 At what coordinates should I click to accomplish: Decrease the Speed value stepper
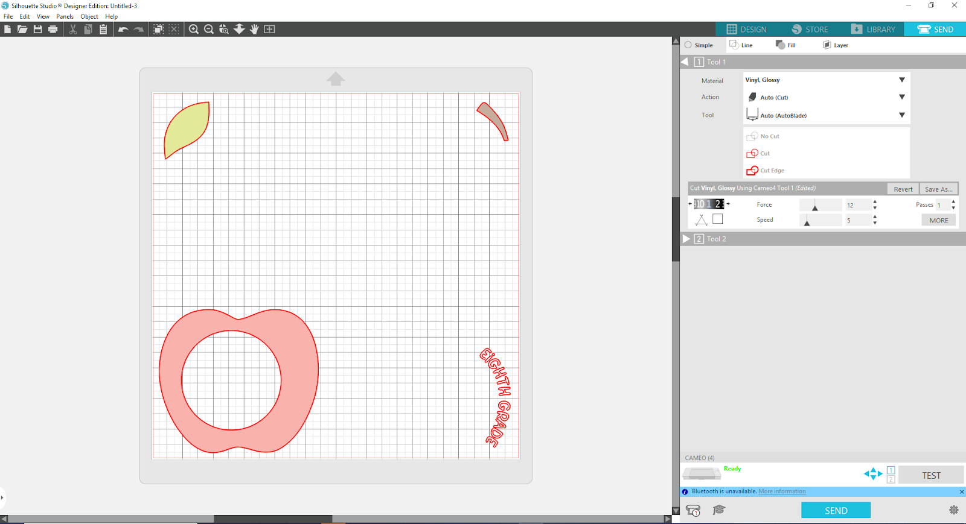[x=875, y=223]
